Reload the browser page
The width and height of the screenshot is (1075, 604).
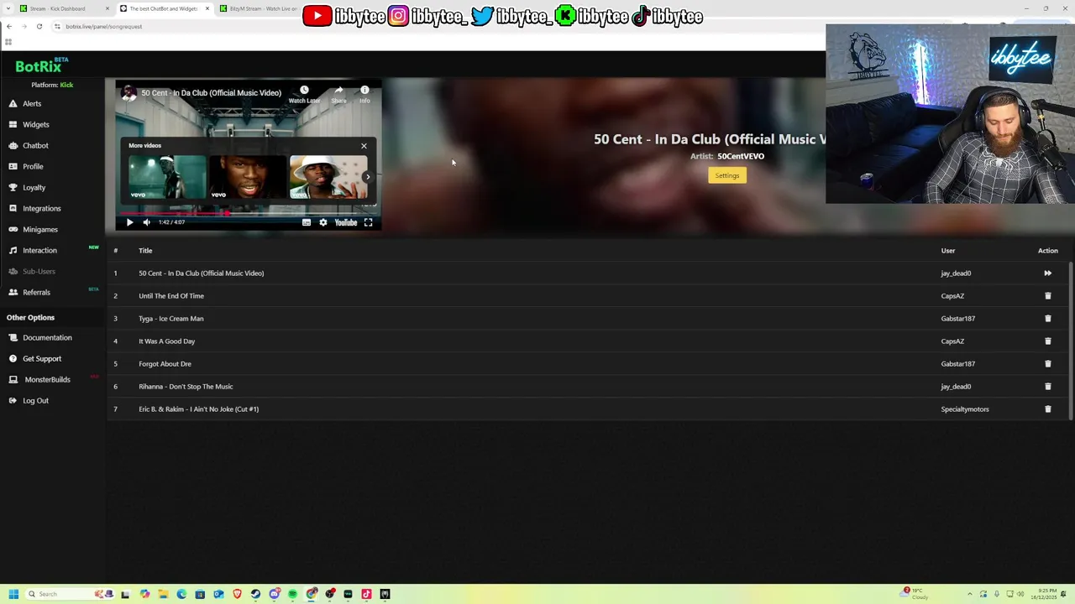pos(39,26)
